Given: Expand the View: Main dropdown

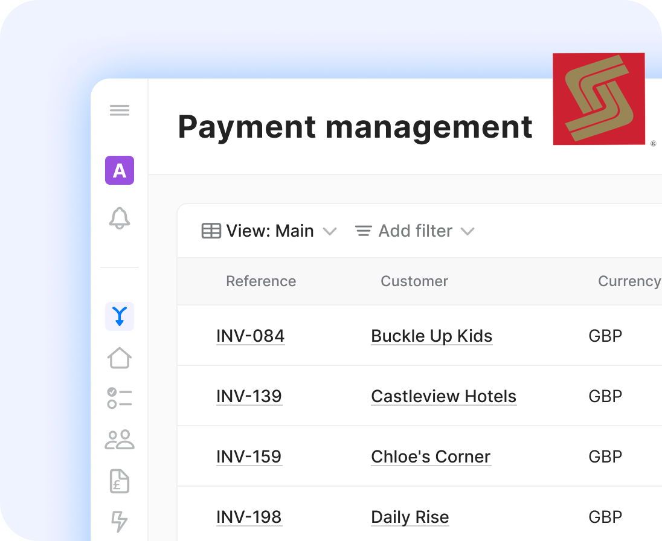Looking at the screenshot, I should pos(269,231).
